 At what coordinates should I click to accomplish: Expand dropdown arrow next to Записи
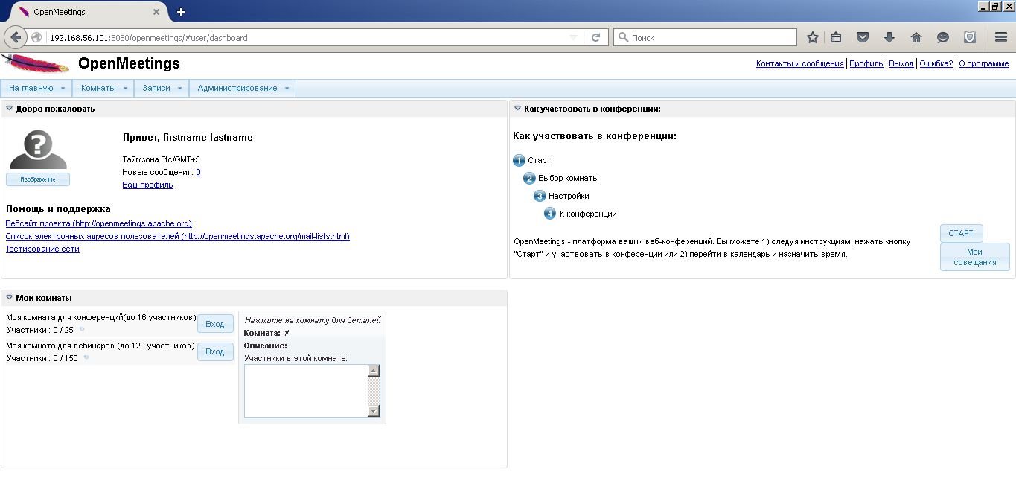tap(179, 89)
